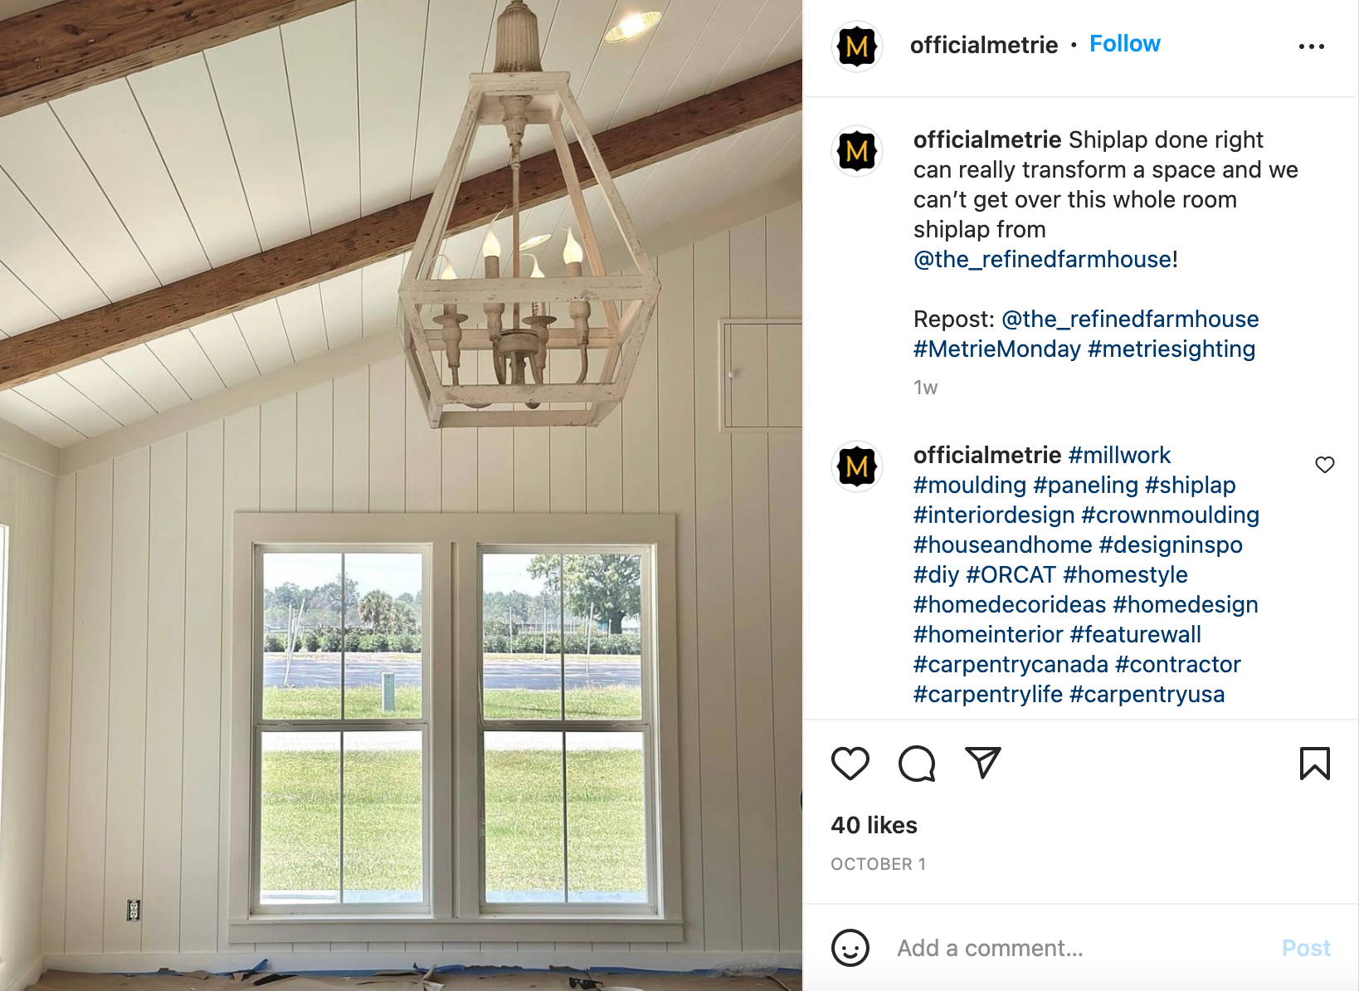Open the #shiplap hashtag
1359x991 pixels.
point(1191,485)
